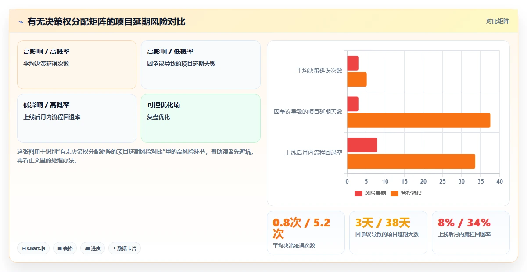Click the x-axis tick label 40
The height and width of the screenshot is (272, 527).
tap(499, 181)
